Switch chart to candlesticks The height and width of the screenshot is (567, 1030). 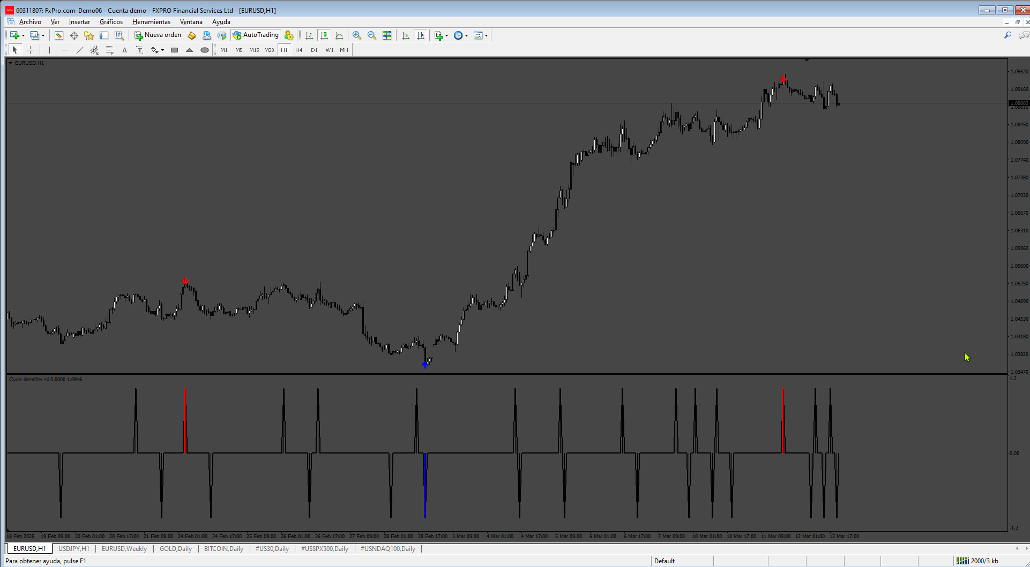pos(324,35)
